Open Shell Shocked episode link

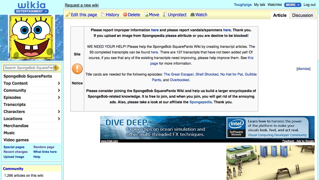tap(207, 74)
